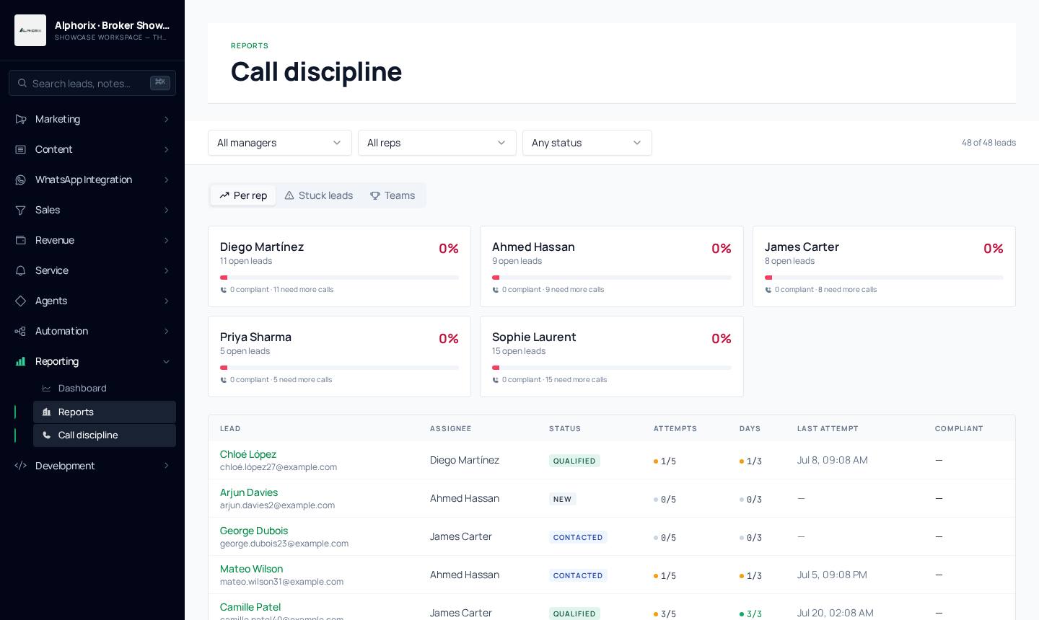Click Diego Martínez compliance progress bar
The image size is (1039, 620).
(x=339, y=278)
